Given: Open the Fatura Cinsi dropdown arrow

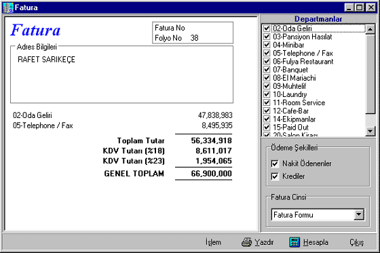Looking at the screenshot, I should click(359, 215).
